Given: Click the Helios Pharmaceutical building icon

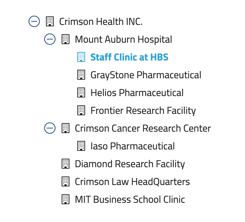Looking at the screenshot, I should point(81,92).
